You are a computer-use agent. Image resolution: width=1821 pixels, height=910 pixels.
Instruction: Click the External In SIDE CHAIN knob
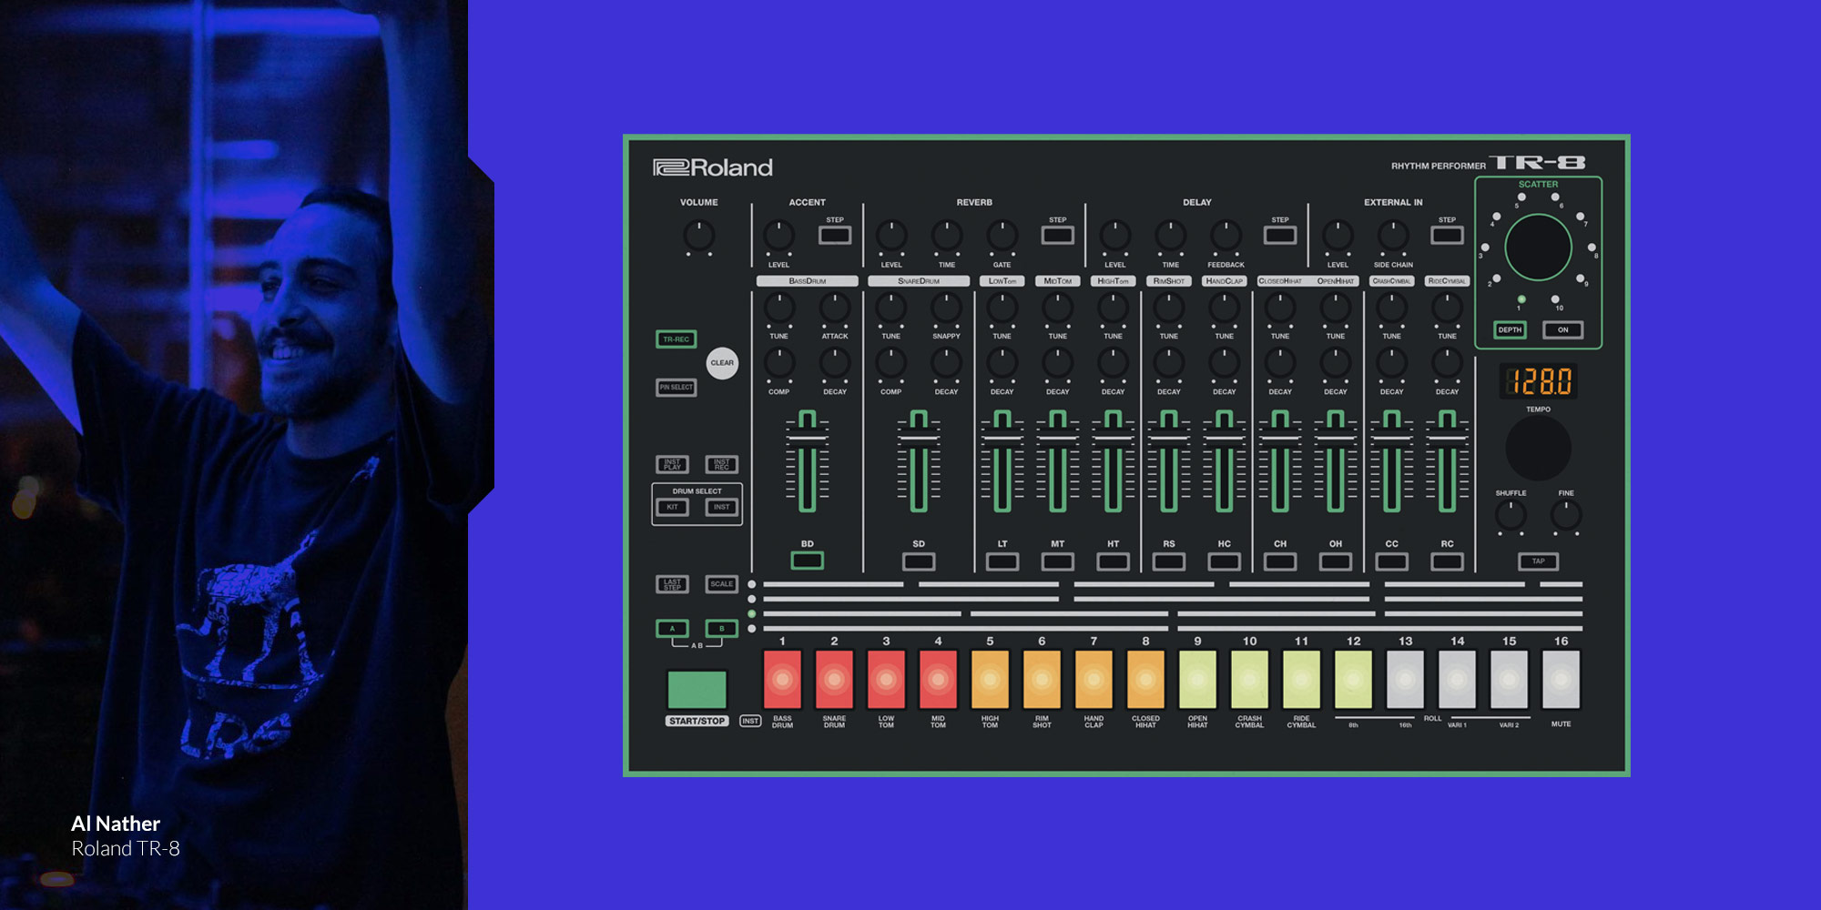click(x=1393, y=237)
